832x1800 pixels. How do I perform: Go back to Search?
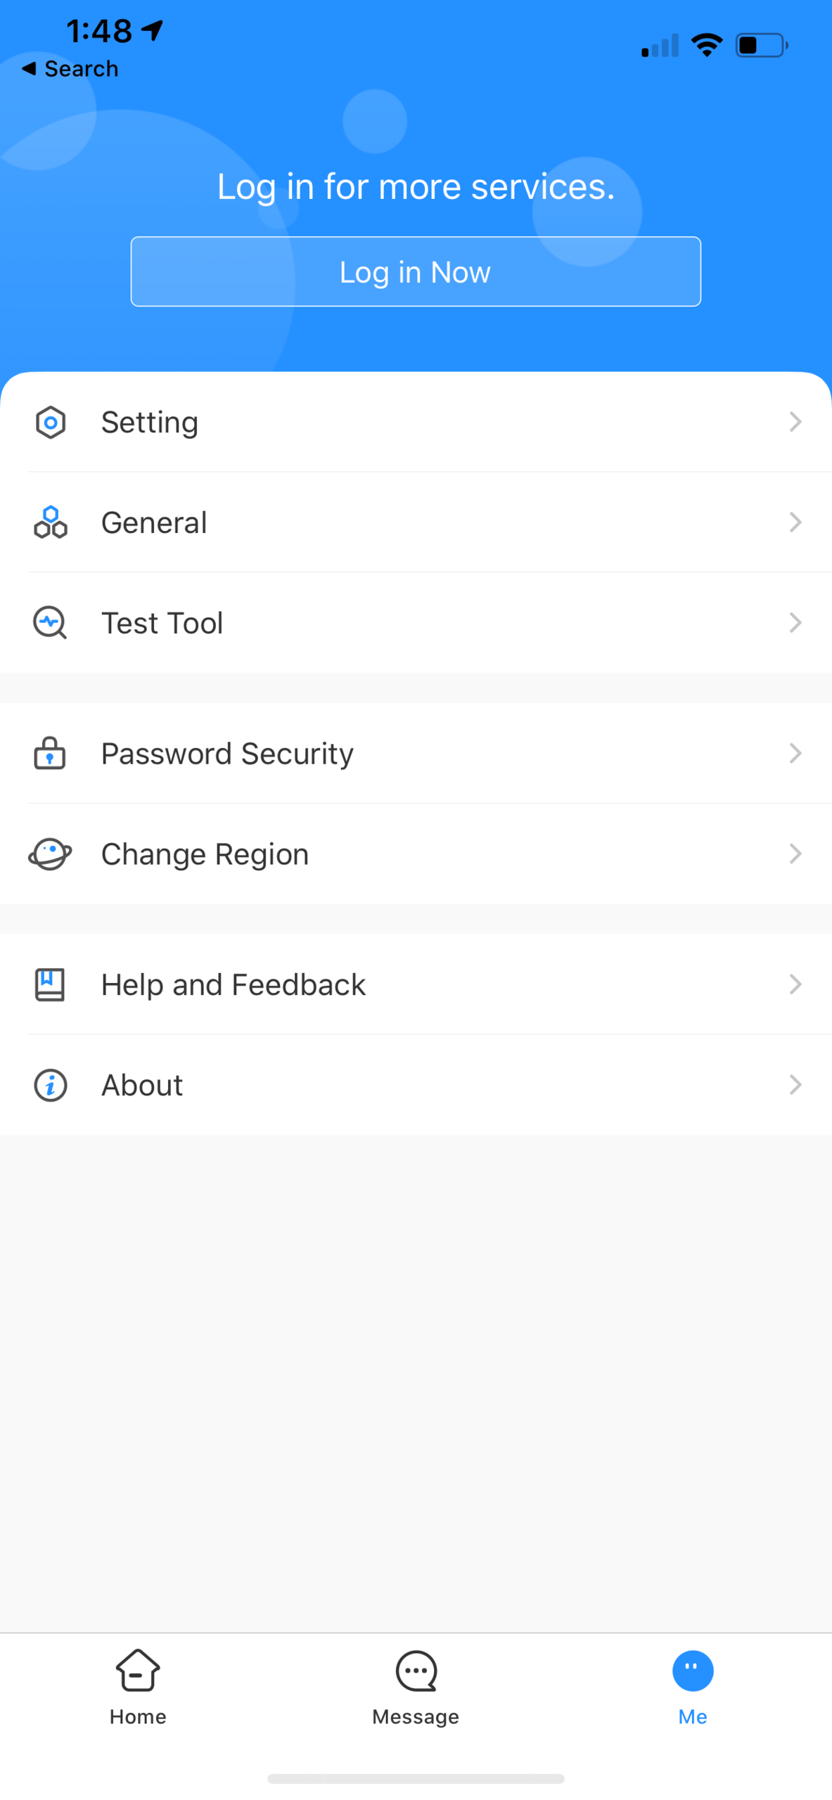coord(70,69)
